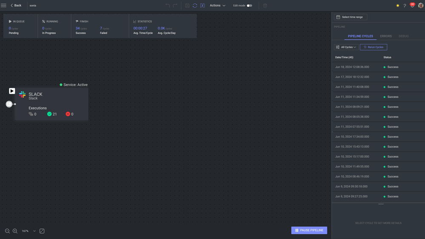Click the 7 failed cycles count
This screenshot has height=239, width=425.
101,28
